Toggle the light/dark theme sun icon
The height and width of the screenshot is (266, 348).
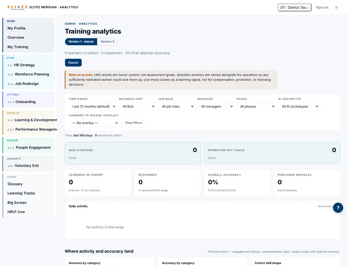[x=336, y=7]
